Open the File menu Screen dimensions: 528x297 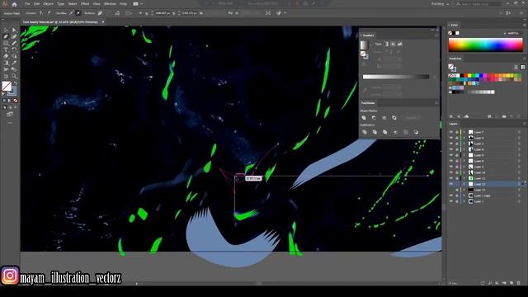coord(27,4)
